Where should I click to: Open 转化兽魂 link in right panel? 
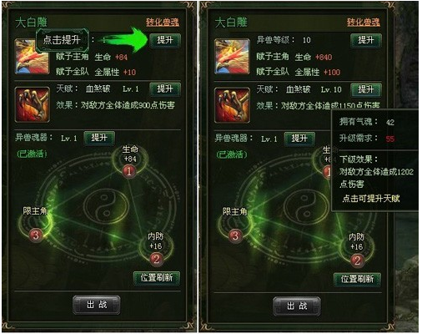[x=364, y=23]
